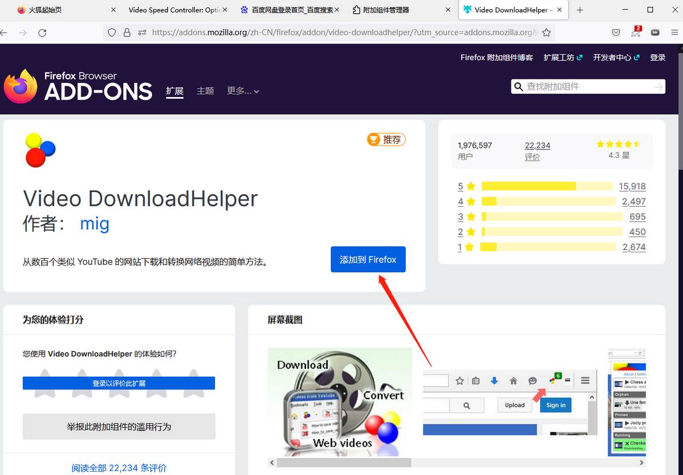Filter reviews by 3 stars row
This screenshot has height=475, width=683.
click(x=552, y=216)
